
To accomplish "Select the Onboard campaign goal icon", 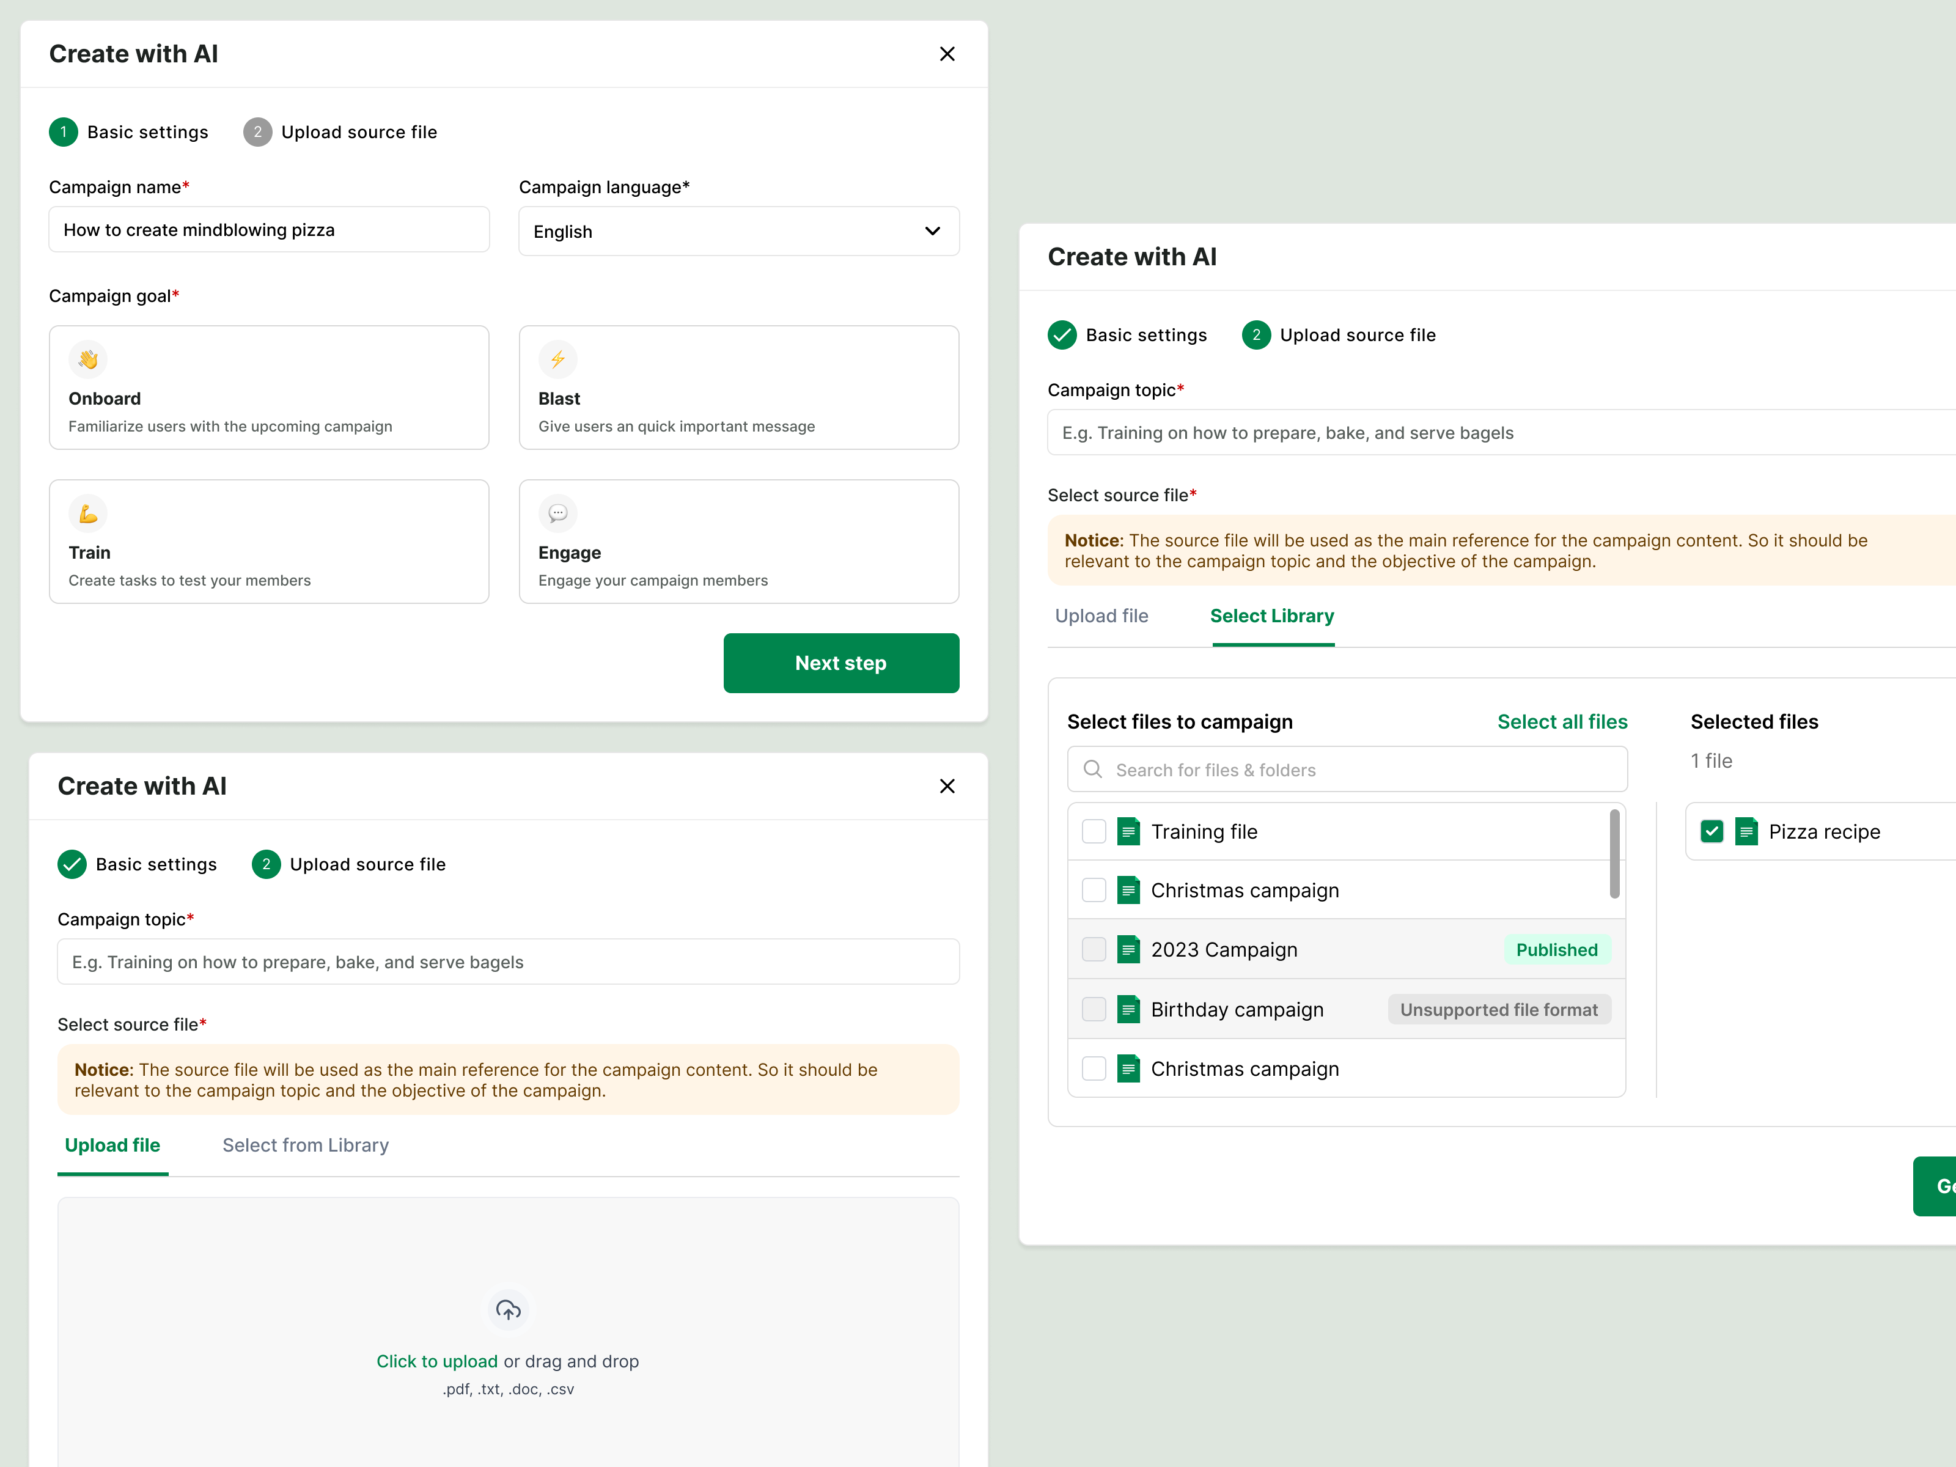I will click(x=87, y=359).
